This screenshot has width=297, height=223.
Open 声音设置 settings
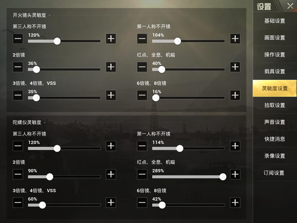click(275, 122)
